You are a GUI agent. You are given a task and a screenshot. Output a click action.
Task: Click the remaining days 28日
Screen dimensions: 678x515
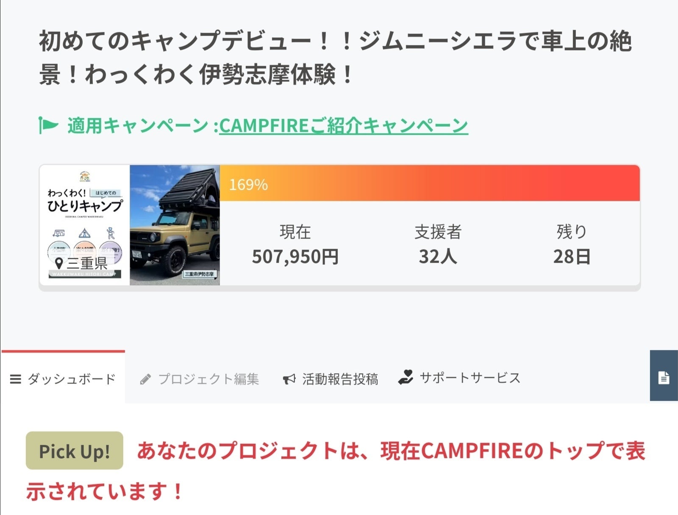(x=572, y=256)
